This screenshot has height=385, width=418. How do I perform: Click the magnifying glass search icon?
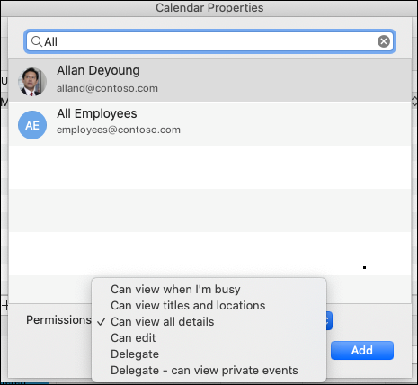click(37, 41)
